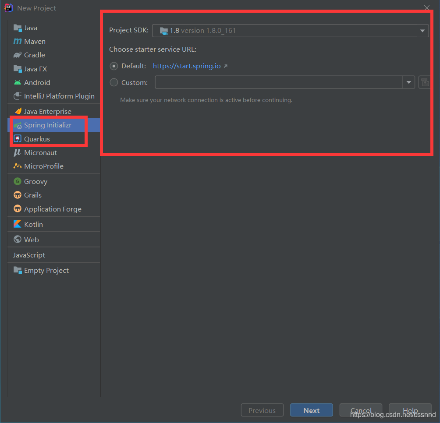Viewport: 440px width, 423px height.
Task: Click the external link arrow beside start.spring.io
Action: click(226, 66)
